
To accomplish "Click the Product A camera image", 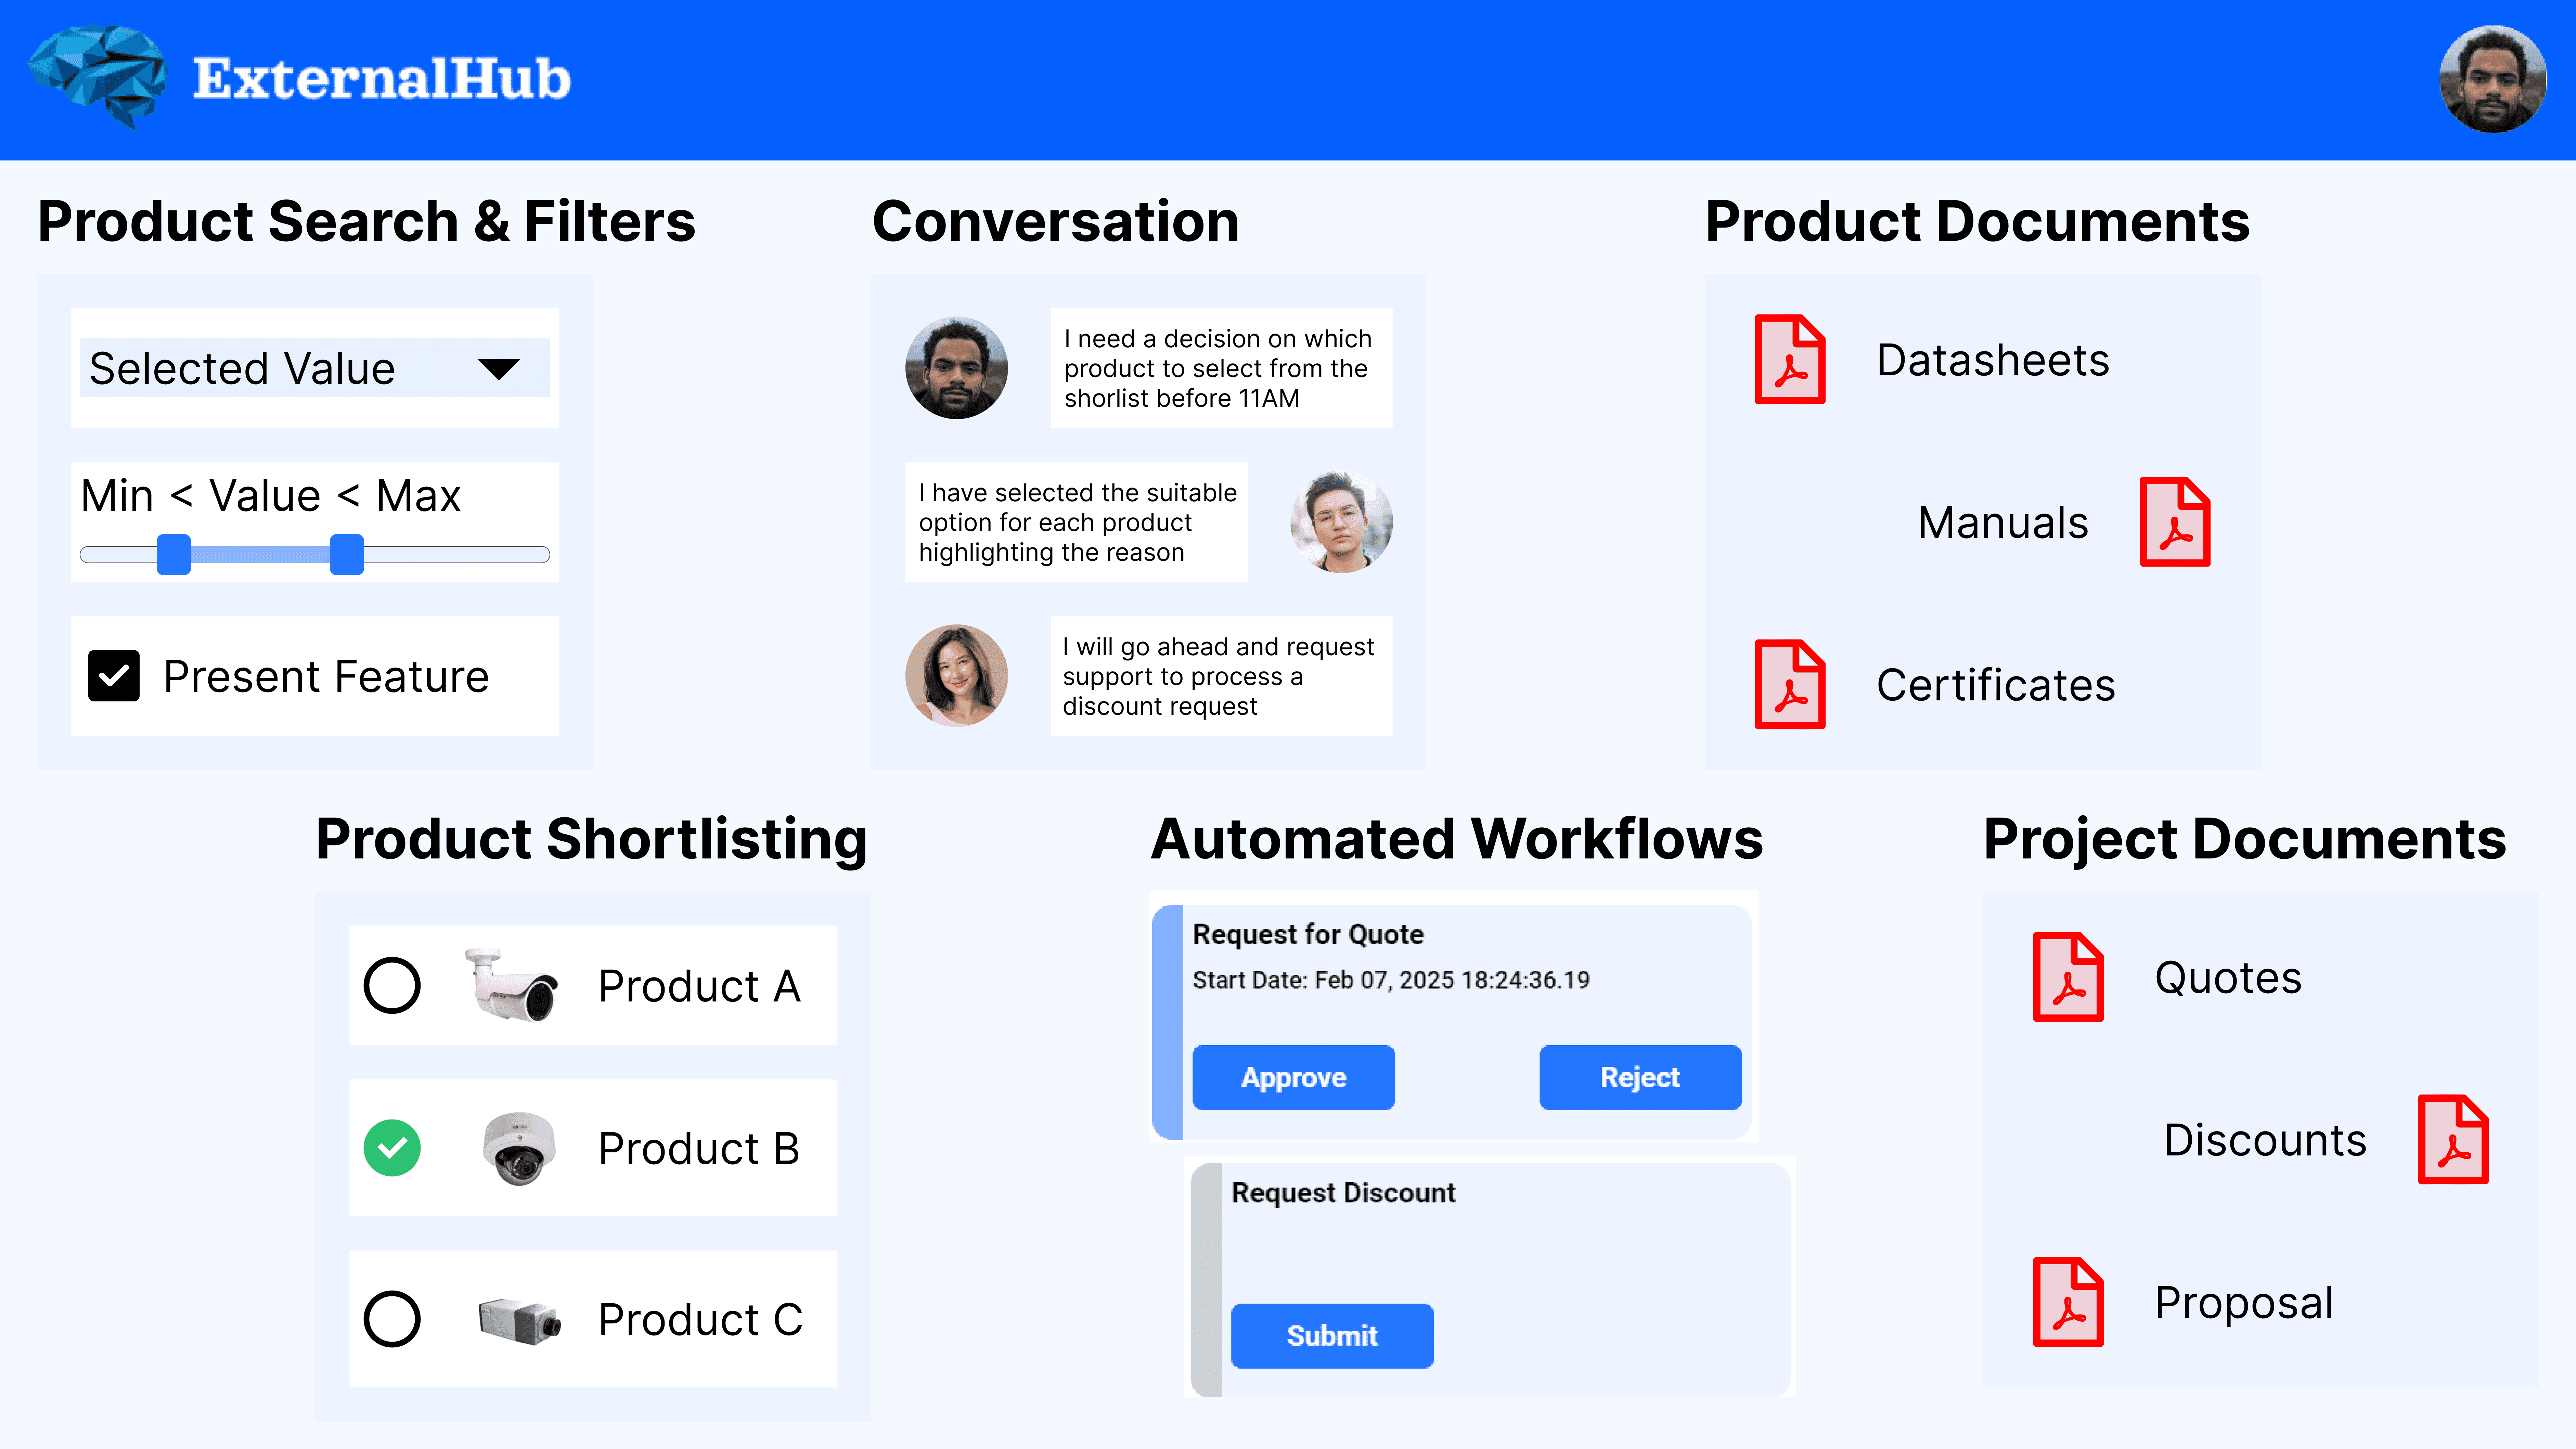I will click(511, 985).
